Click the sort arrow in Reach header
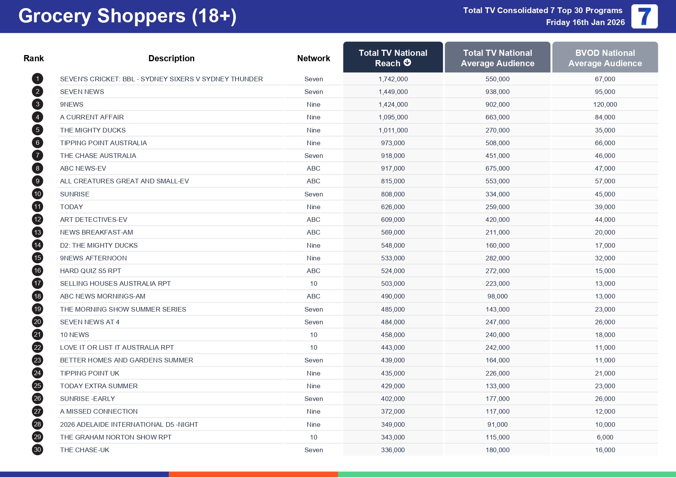Image resolution: width=676 pixels, height=478 pixels. click(x=407, y=63)
